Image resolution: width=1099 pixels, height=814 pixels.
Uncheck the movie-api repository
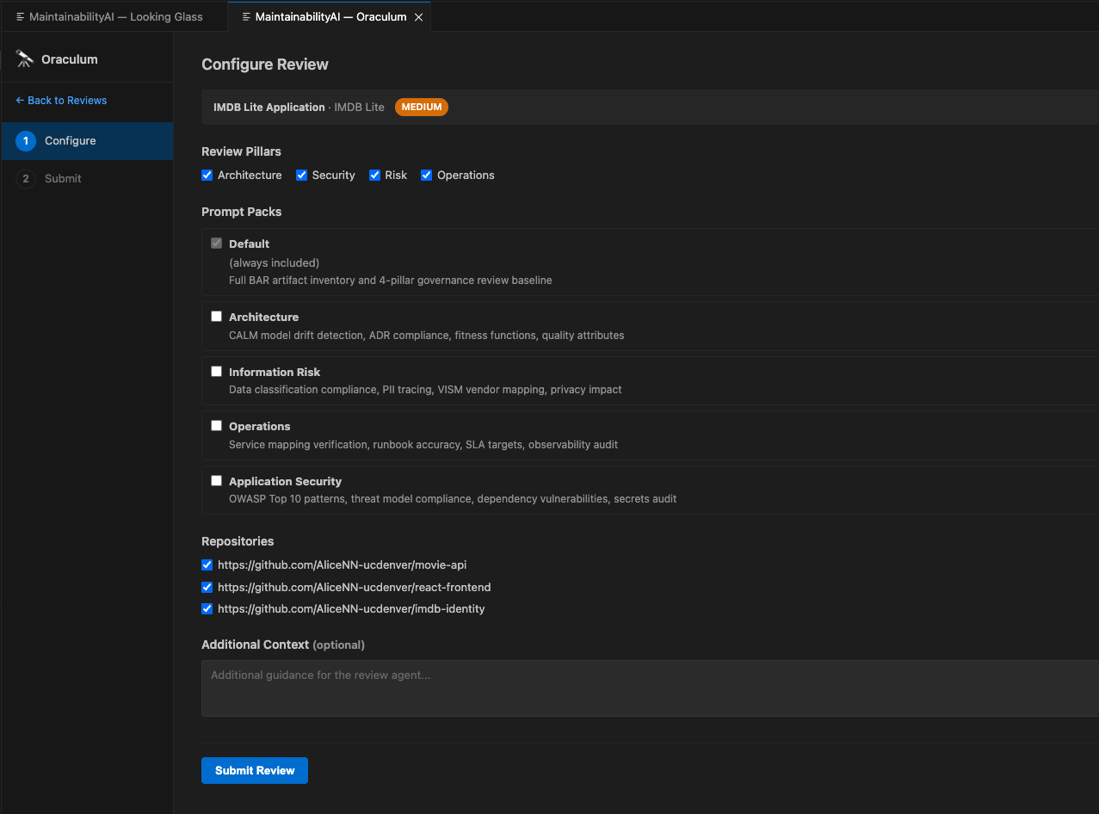207,564
